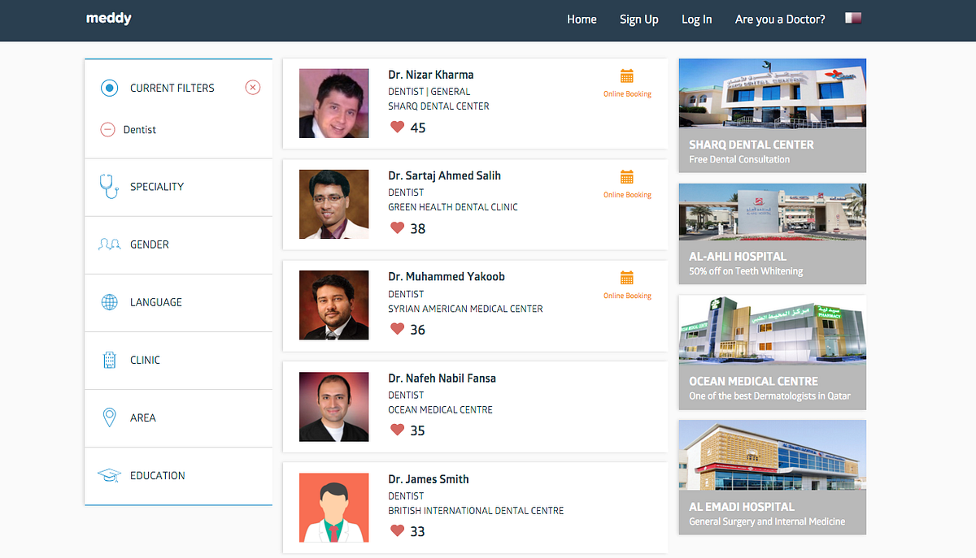
Task: Click the graduation cap Education icon
Action: point(109,475)
